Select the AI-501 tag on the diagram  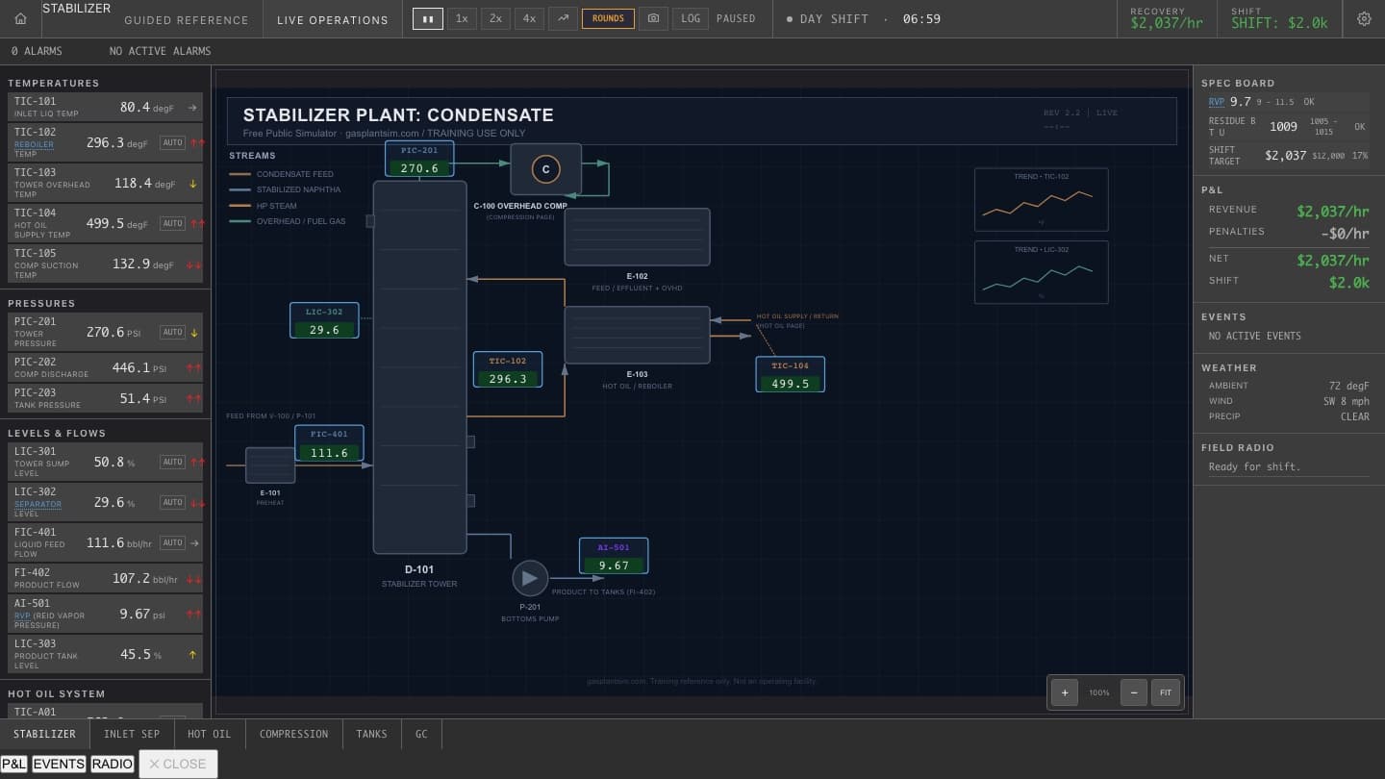(614, 556)
